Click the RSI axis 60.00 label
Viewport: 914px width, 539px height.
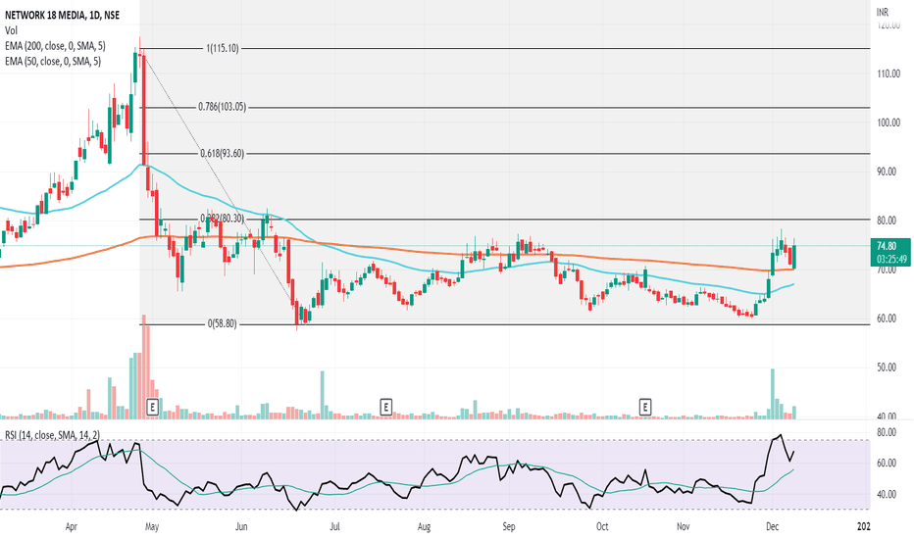[x=887, y=464]
